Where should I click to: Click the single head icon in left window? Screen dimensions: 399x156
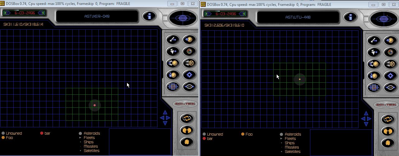[186, 142]
